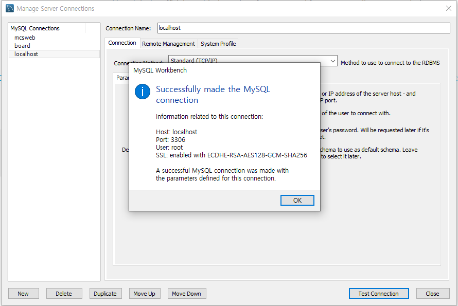
Task: Click the MySQL Workbench dolphin title bar icon
Action: coord(10,8)
